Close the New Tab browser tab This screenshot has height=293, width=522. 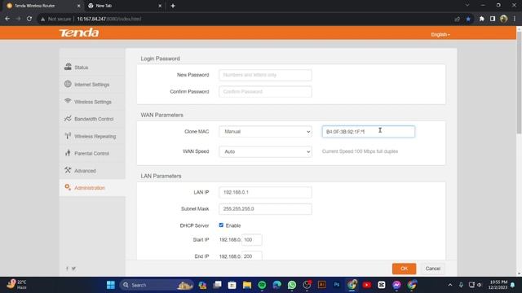coord(160,6)
